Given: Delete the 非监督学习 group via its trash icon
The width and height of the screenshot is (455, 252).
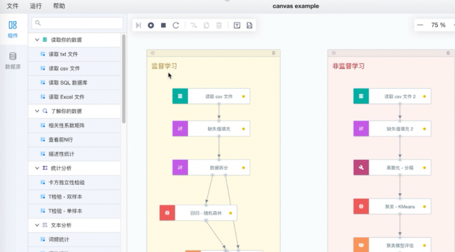Looking at the screenshot, I should [448, 53].
